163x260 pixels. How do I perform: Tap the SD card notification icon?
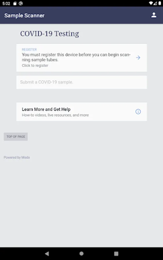(15, 3)
